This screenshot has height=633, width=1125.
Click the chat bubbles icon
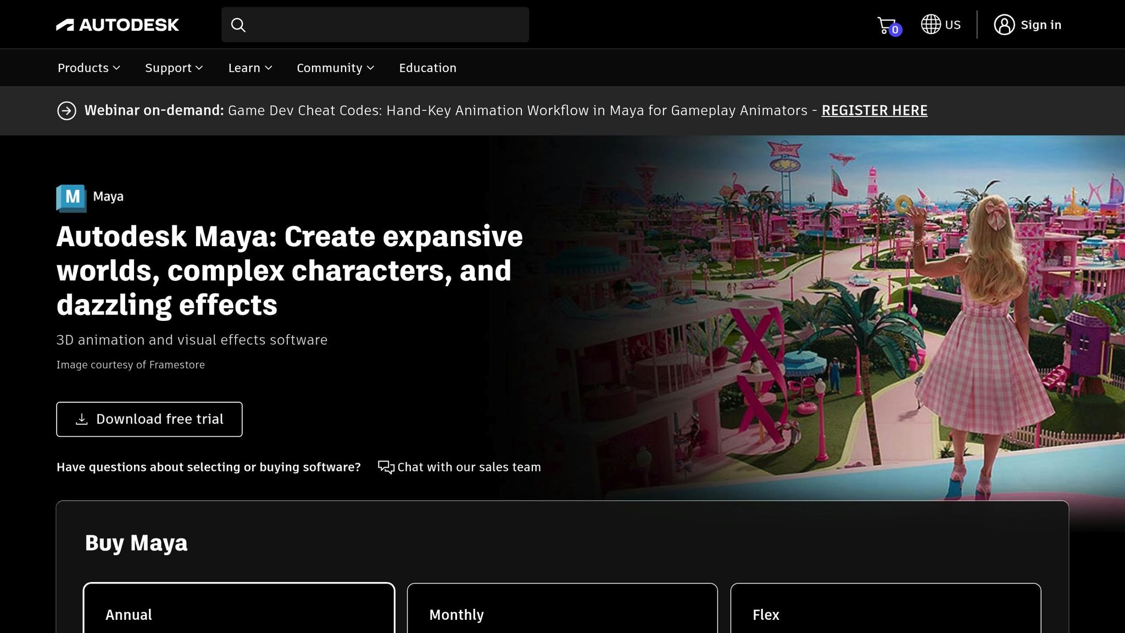(x=386, y=467)
